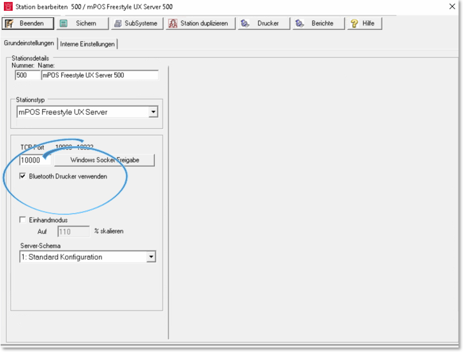Viewport: 463px width, 352px height.
Task: Click the Einhandmodus label text
Action: 48,220
